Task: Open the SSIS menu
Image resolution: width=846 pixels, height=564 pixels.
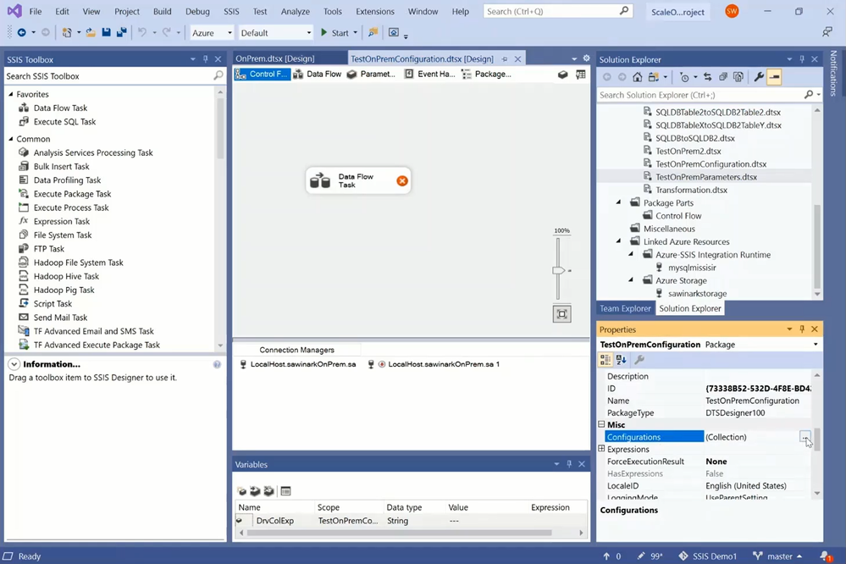Action: pos(231,11)
